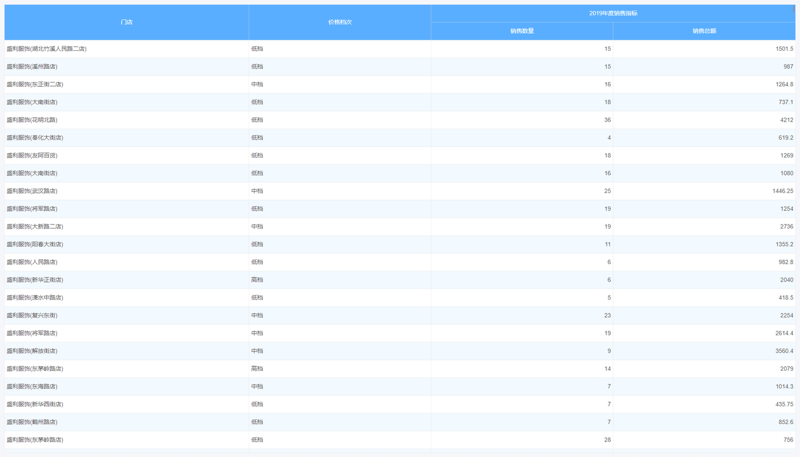The width and height of the screenshot is (800, 457).
Task: Click the 门店 column header
Action: point(126,22)
